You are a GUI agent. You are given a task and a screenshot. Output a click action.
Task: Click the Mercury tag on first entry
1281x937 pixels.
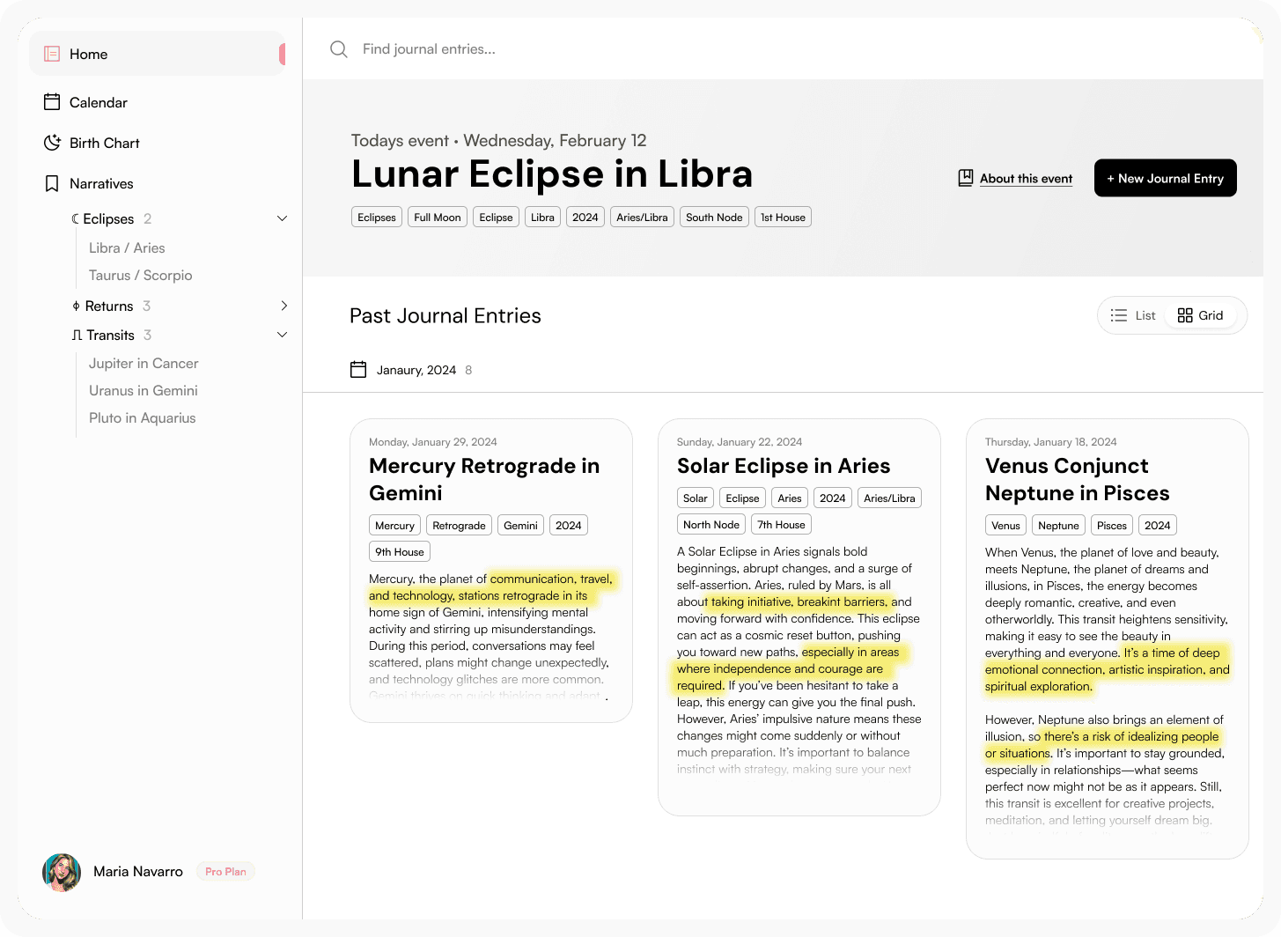(x=394, y=526)
